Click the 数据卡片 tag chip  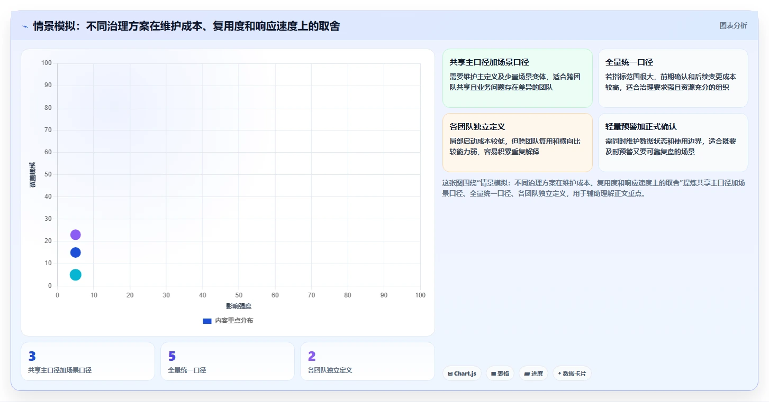[x=572, y=373]
